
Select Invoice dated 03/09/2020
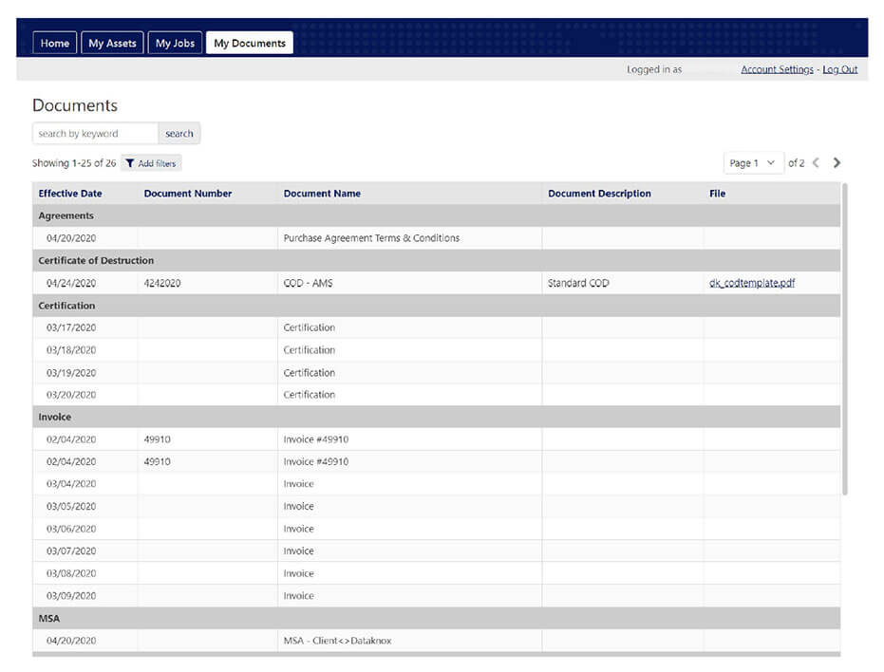click(x=437, y=595)
